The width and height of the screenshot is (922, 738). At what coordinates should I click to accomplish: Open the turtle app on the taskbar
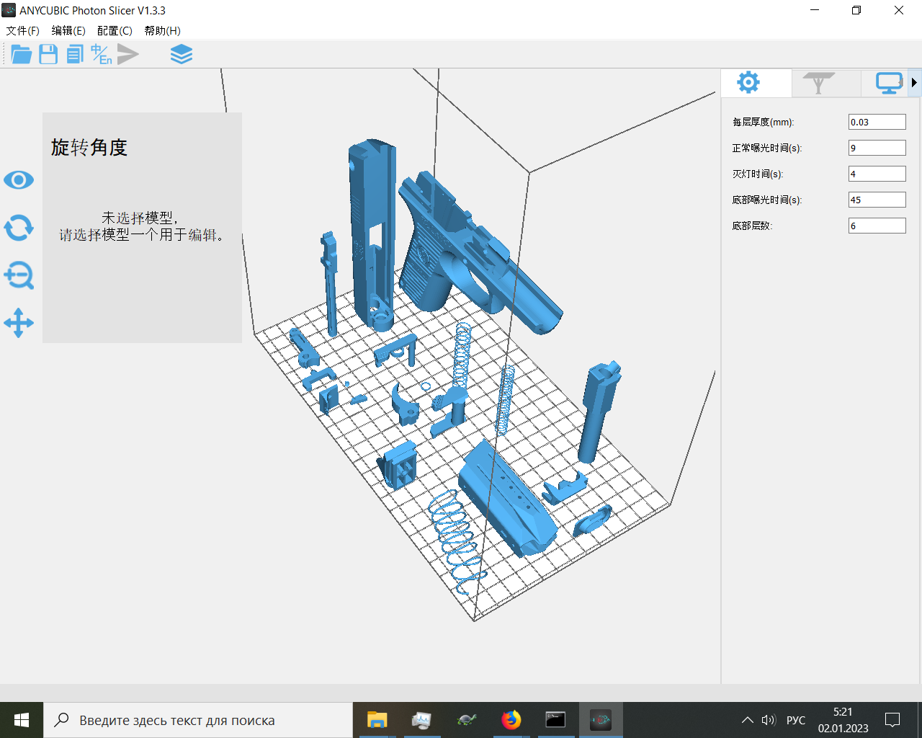coord(466,720)
